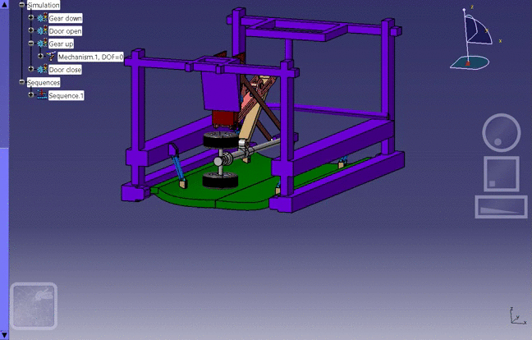Collapse the Gear up simulation node
Viewport: 532px width, 340px height.
click(31, 43)
